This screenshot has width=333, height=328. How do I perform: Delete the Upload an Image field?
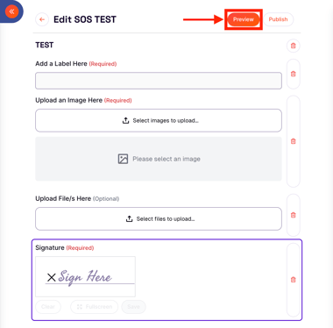(x=294, y=141)
